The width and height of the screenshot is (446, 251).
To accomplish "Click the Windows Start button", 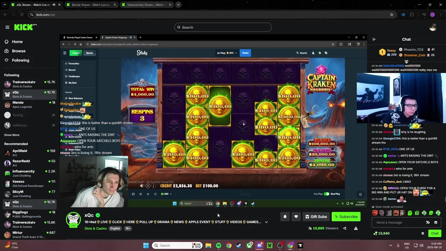I will (146, 245).
